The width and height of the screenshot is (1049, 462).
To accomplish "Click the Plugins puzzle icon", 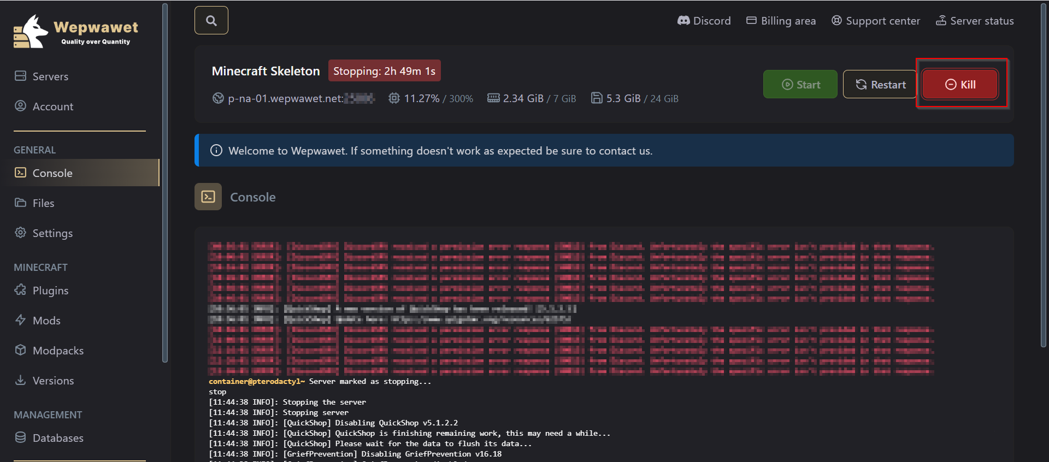I will [20, 290].
